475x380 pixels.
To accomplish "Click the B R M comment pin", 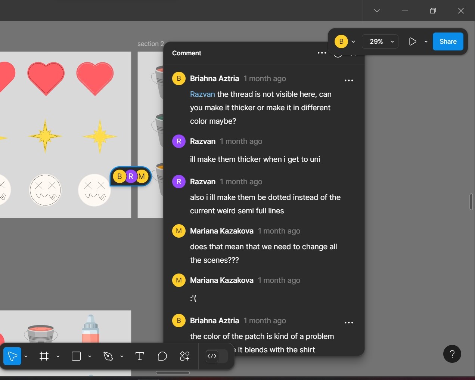I will (131, 176).
